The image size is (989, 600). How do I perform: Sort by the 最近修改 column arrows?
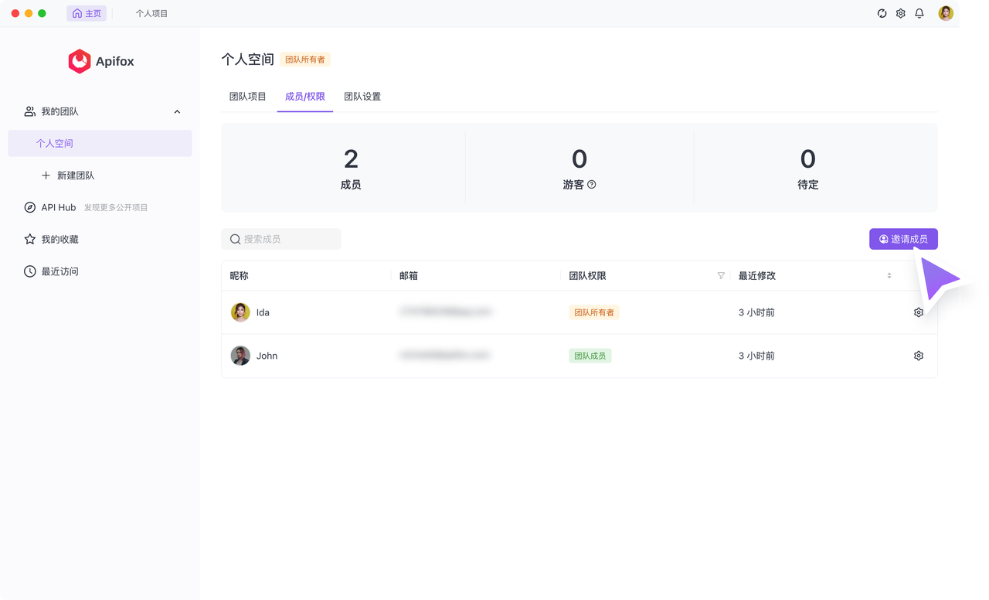889,276
